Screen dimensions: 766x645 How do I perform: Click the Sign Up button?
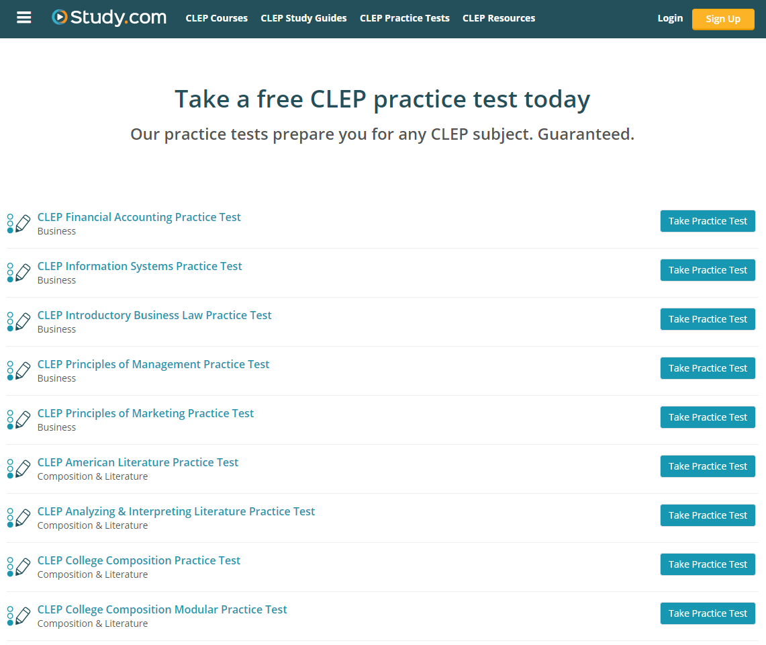point(723,19)
